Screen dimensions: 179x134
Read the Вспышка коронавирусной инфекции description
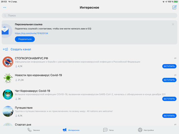click(90, 94)
